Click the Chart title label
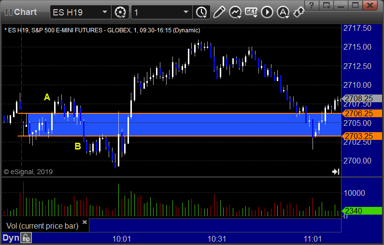Image resolution: width=384 pixels, height=245 pixels. coord(25,12)
